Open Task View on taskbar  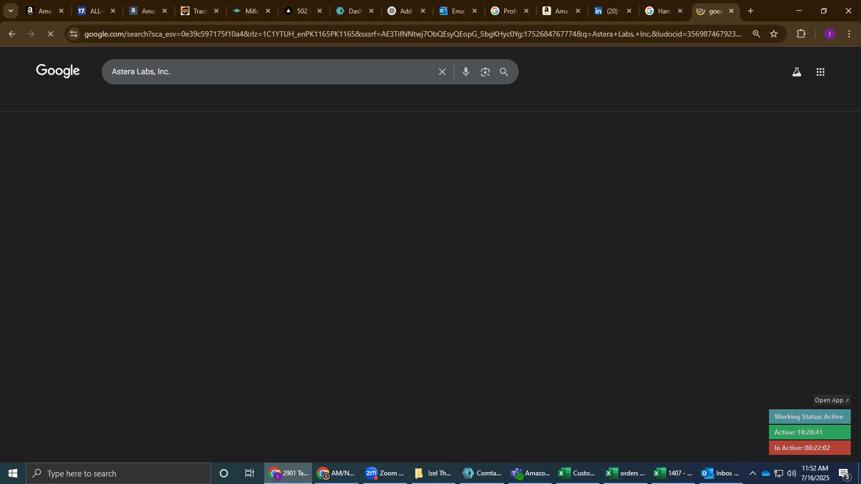point(250,473)
